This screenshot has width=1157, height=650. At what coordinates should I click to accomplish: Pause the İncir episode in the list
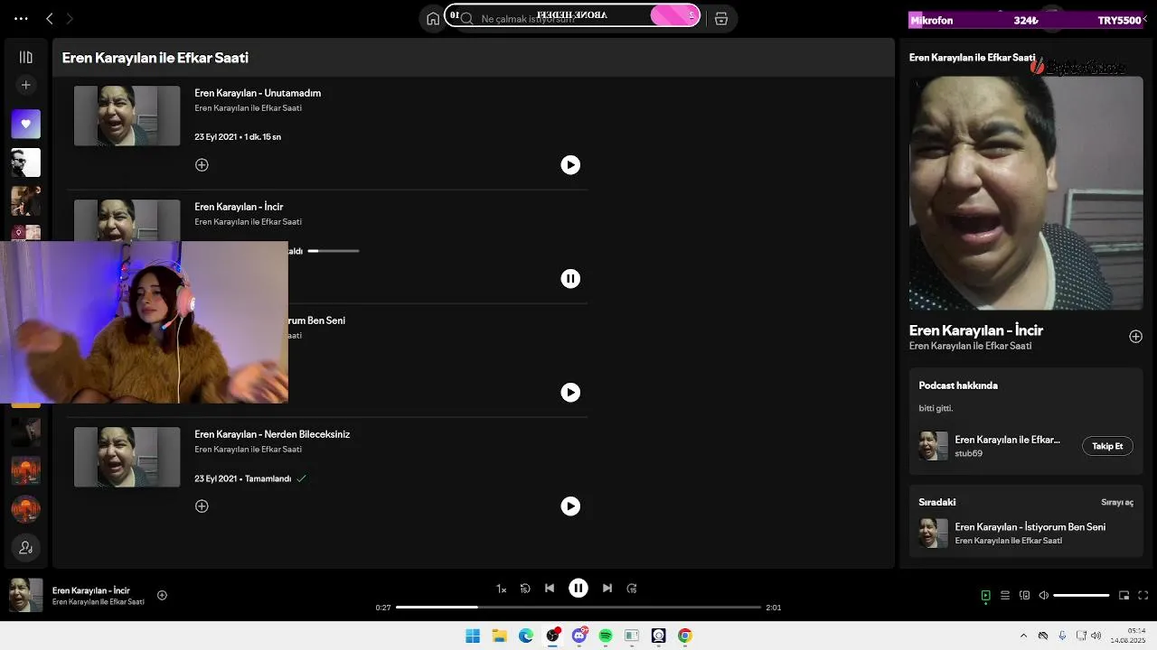(x=570, y=278)
